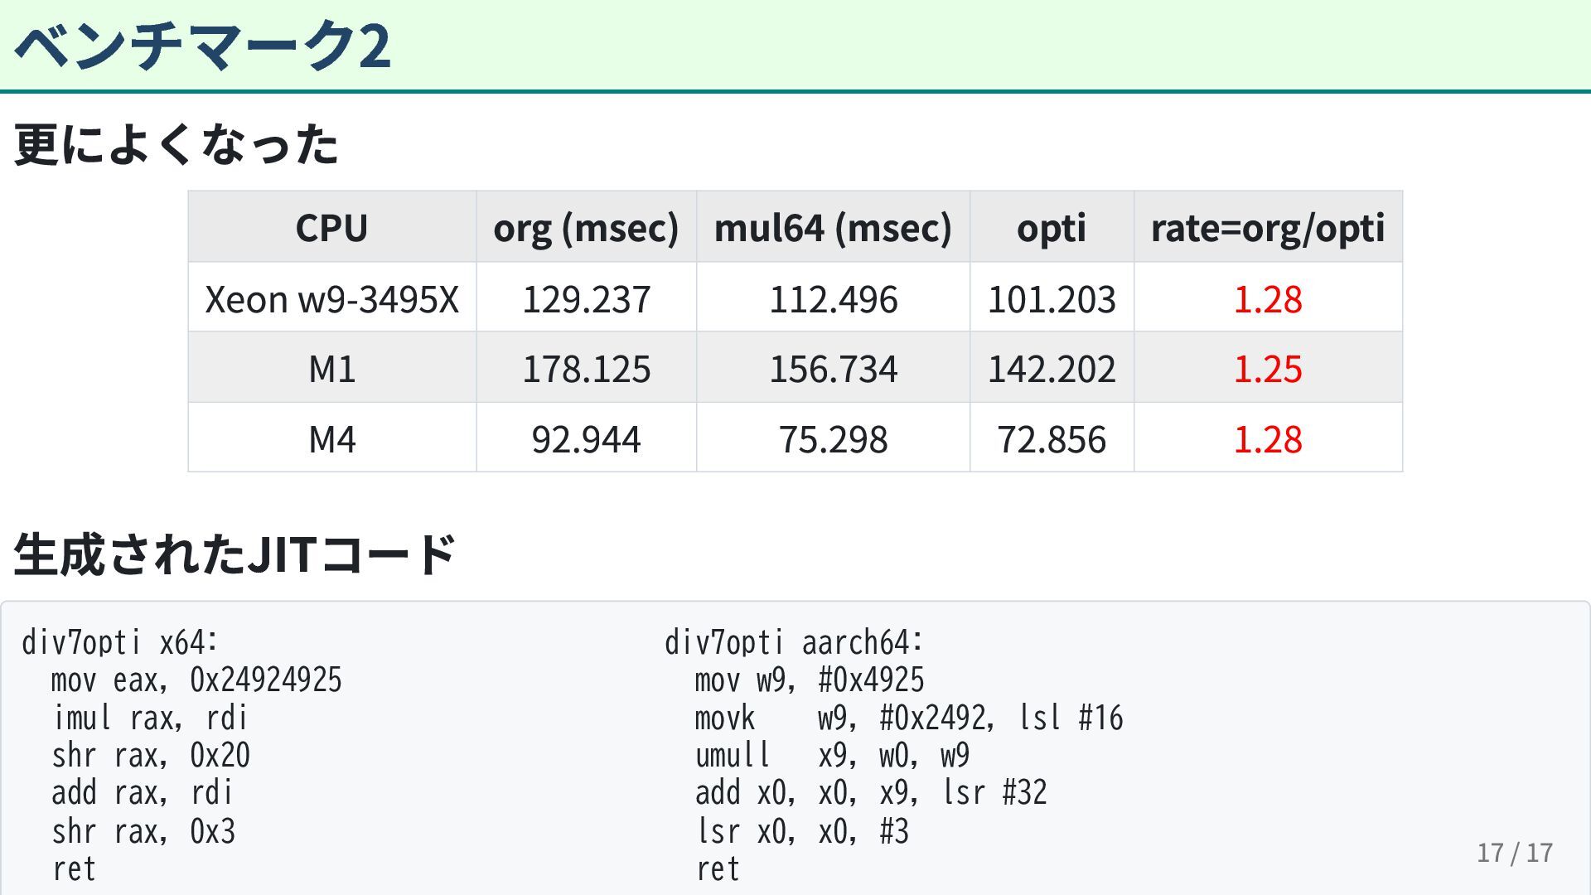Click the red 1.28 in Xeon row
The image size is (1591, 895).
pos(1268,298)
